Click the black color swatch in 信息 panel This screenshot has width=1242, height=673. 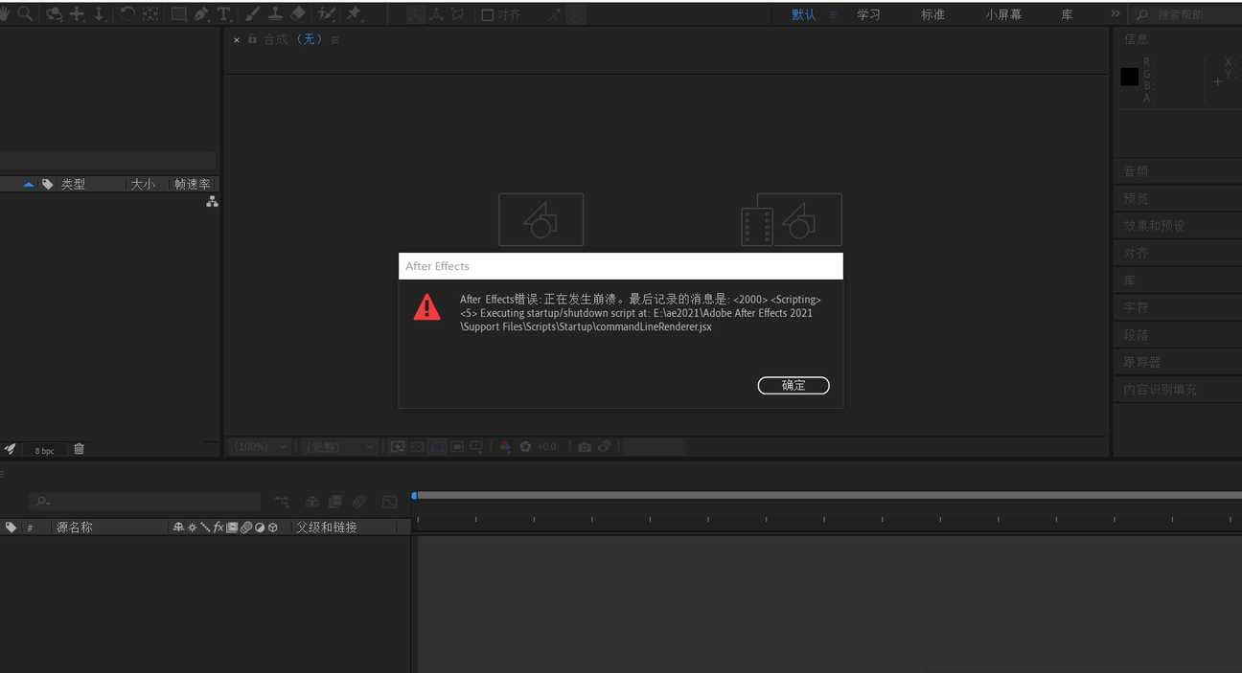pyautogui.click(x=1130, y=77)
